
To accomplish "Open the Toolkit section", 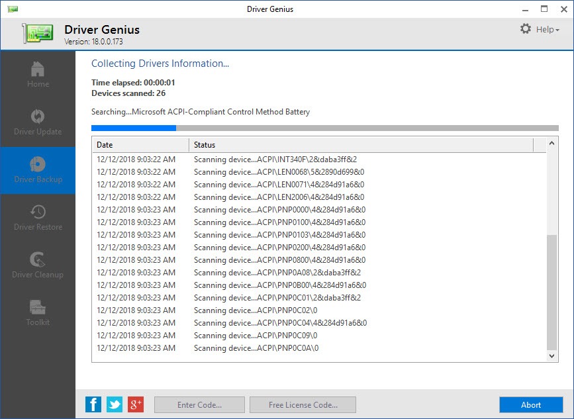I will pos(38,313).
